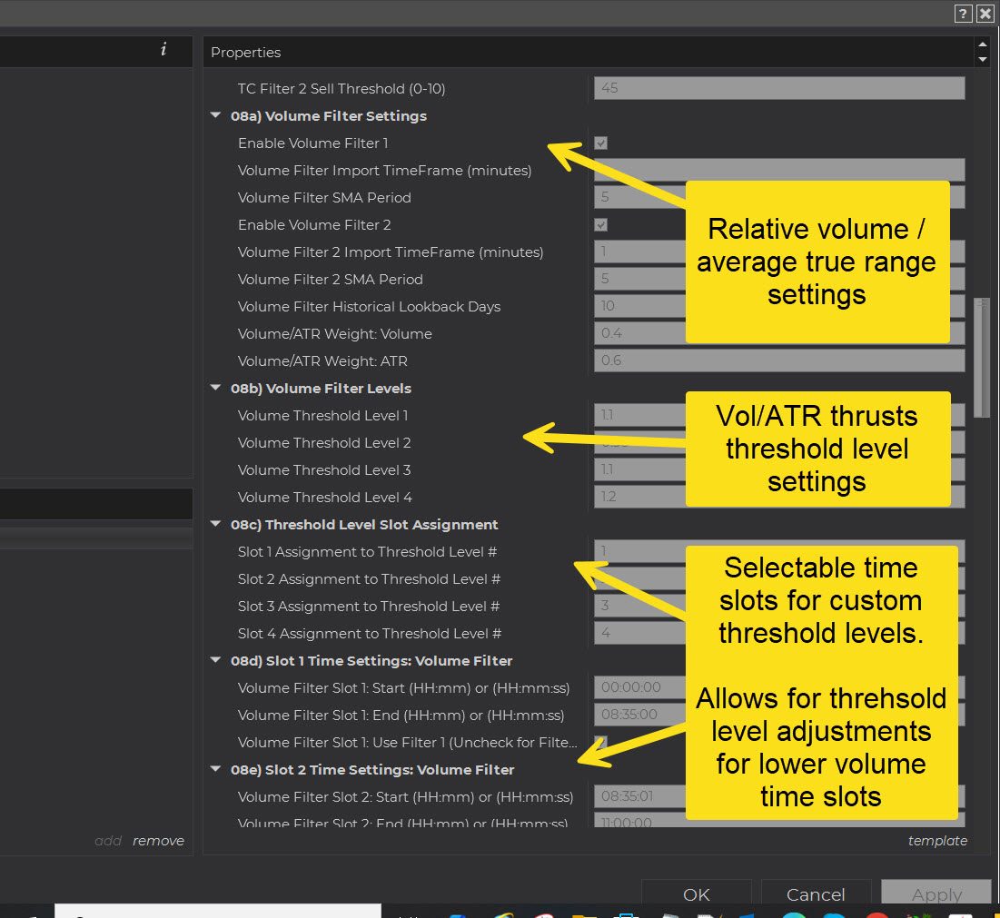The height and width of the screenshot is (918, 1000).
Task: Click the Properties panel up arrow
Action: point(981,44)
